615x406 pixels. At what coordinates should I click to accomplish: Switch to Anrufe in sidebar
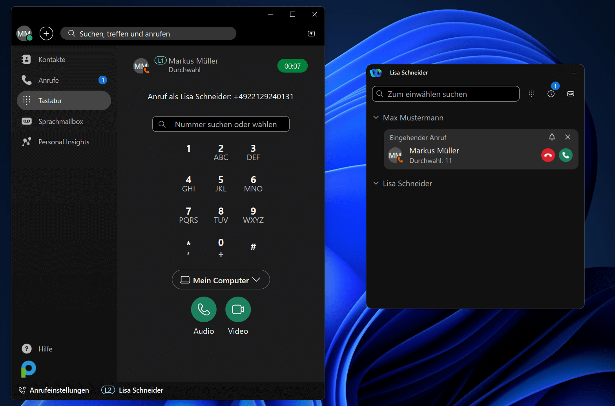pyautogui.click(x=49, y=80)
